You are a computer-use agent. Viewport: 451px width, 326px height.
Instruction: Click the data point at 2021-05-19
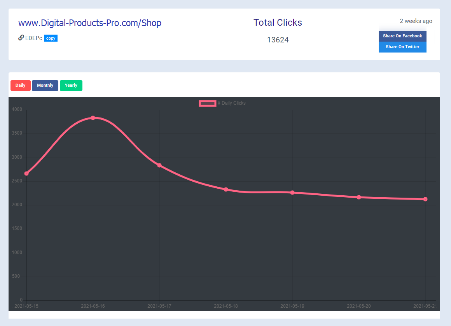(x=292, y=192)
